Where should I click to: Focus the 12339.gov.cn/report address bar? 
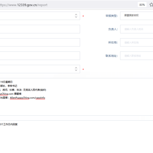[23, 5]
